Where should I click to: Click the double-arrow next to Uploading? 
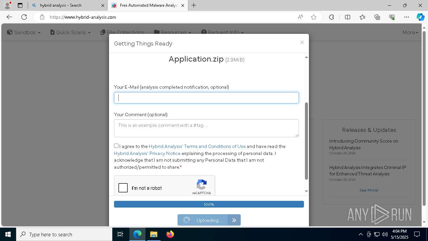[x=234, y=220]
